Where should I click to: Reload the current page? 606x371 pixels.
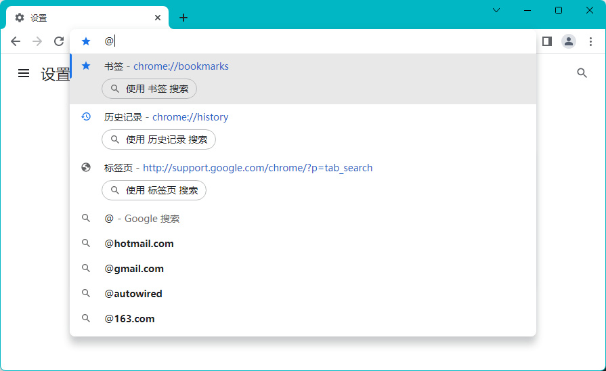coord(59,41)
